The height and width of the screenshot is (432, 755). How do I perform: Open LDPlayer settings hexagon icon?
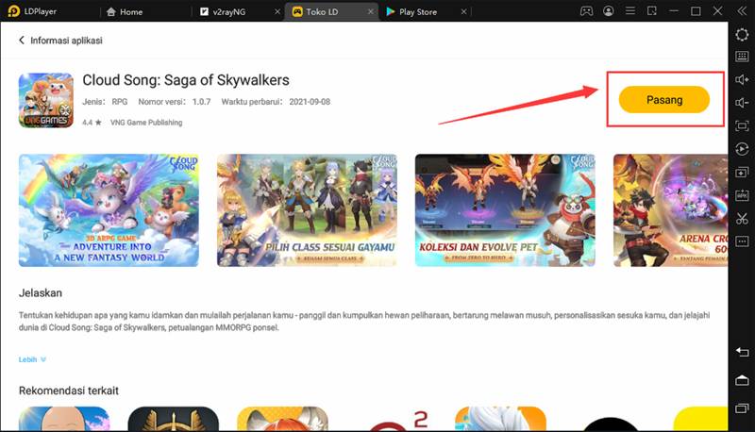pyautogui.click(x=742, y=34)
